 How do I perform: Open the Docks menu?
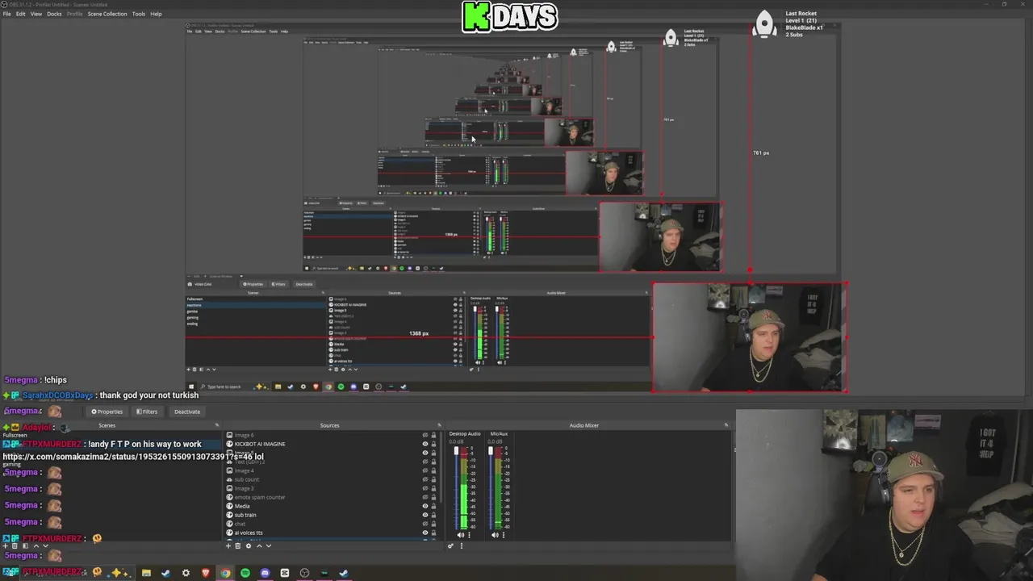54,14
